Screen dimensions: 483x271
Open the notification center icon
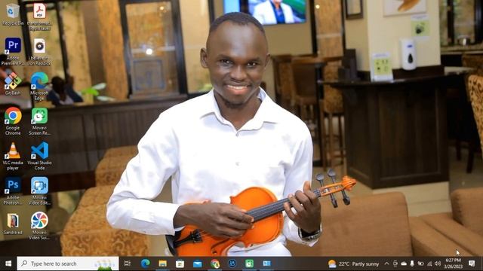472,263
